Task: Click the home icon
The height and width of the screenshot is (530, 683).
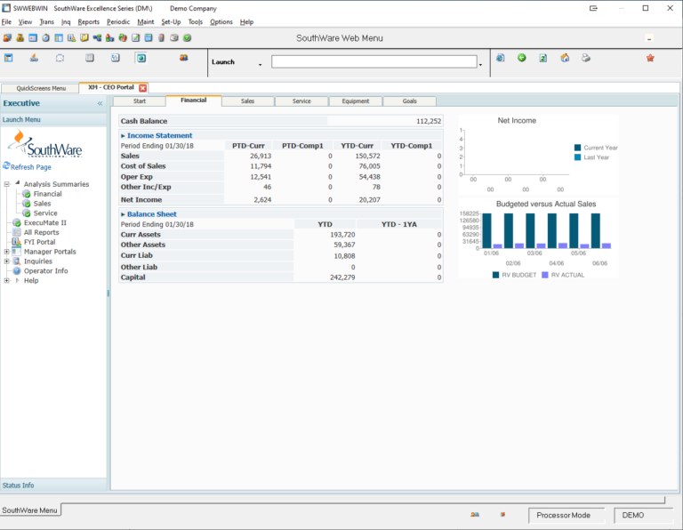Action: coord(565,58)
